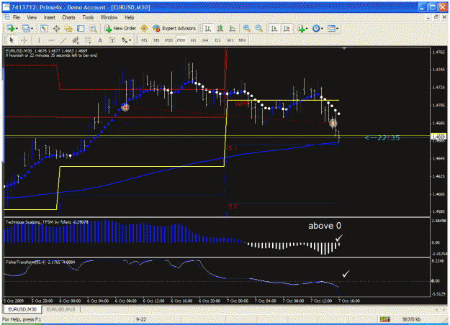Switch chart to M15 timeframe
Image resolution: width=450 pixels, height=325 pixels.
(168, 40)
